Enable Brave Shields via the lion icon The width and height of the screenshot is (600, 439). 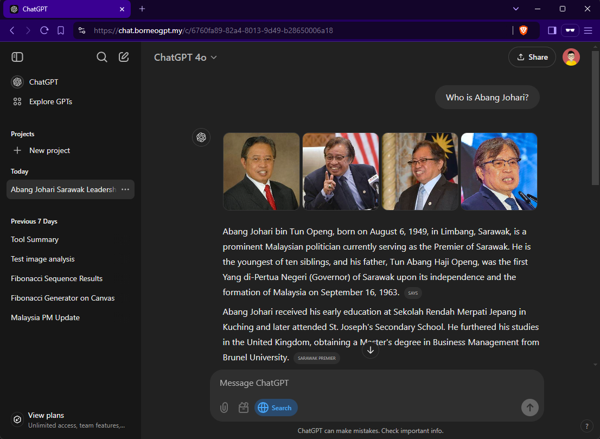[x=524, y=31]
